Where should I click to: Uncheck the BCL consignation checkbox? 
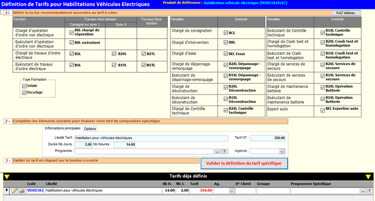point(225,33)
